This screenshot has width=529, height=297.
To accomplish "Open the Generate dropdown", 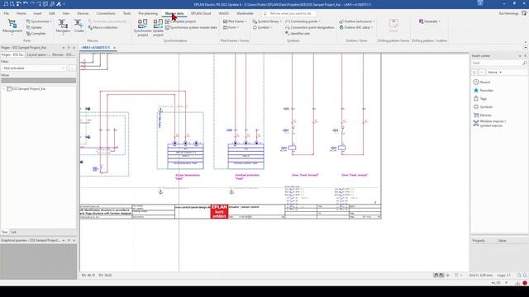I will pos(430,21).
